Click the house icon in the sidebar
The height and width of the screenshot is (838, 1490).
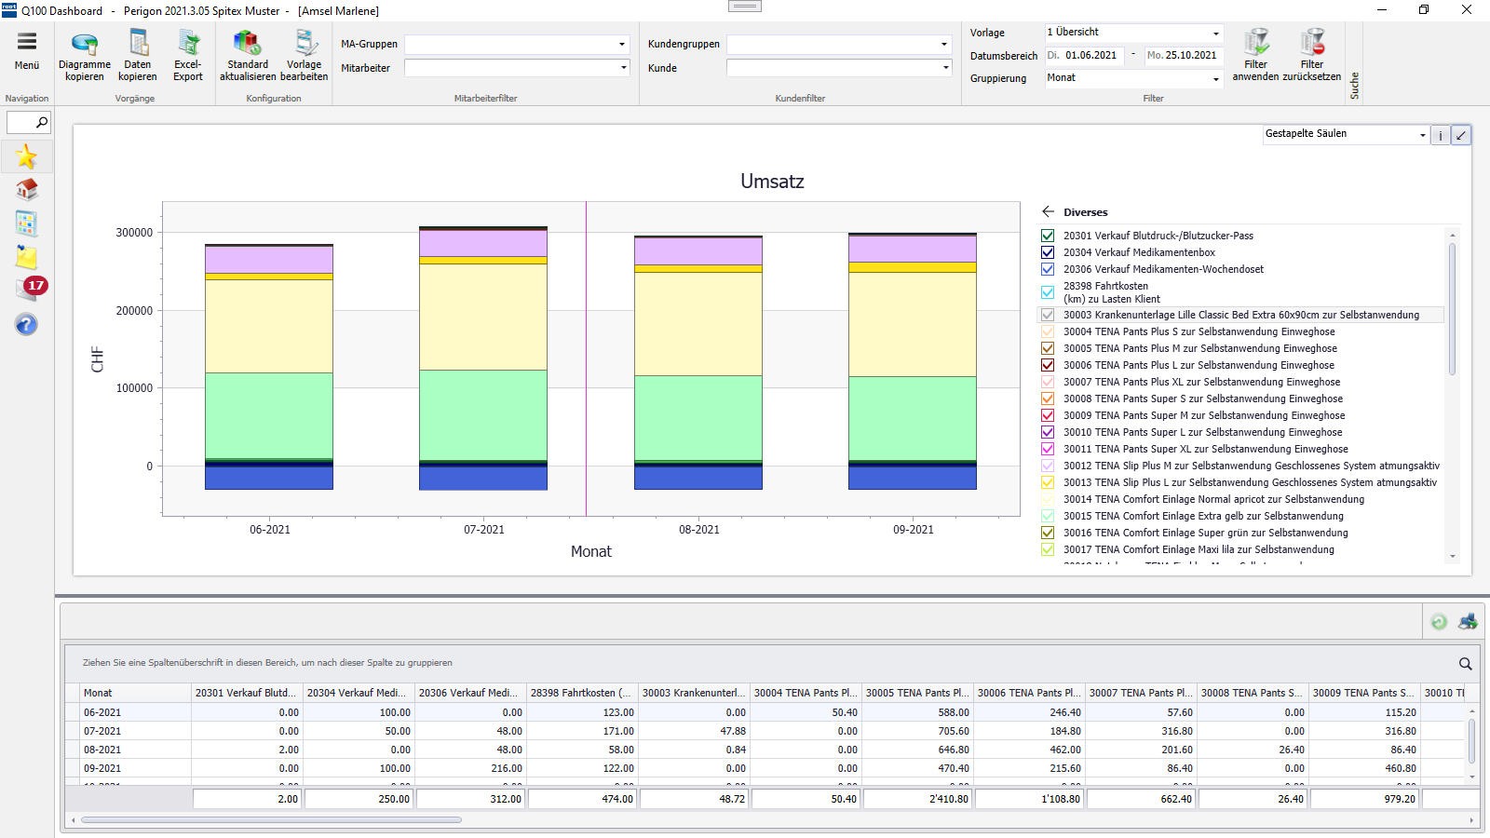[26, 189]
